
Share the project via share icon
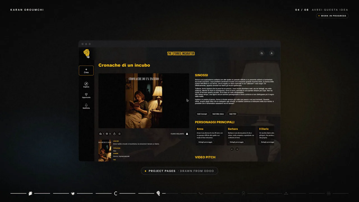click(x=114, y=134)
